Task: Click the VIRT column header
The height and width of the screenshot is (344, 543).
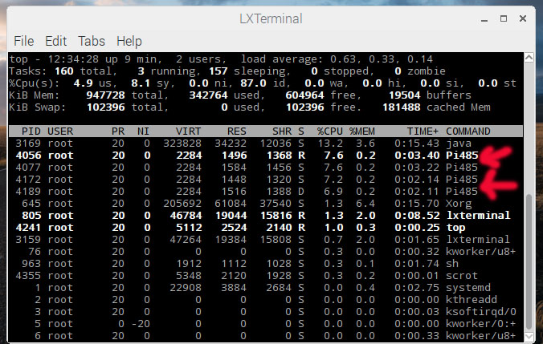Action: (x=188, y=132)
